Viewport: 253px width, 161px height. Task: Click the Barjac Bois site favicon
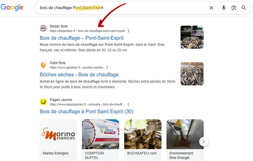tap(43, 28)
